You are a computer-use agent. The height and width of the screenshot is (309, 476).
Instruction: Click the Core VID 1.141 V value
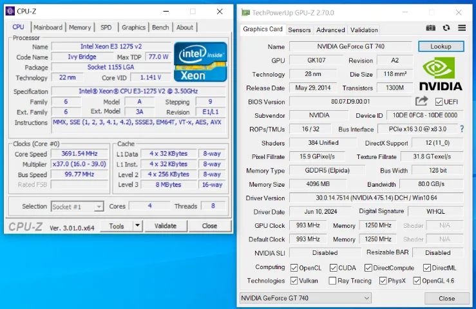(x=150, y=77)
